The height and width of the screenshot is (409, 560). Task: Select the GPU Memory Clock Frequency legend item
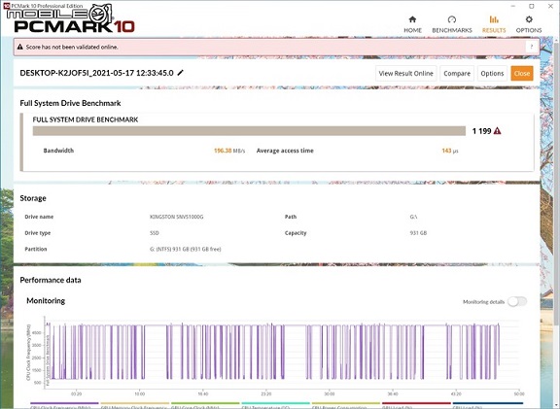click(134, 405)
